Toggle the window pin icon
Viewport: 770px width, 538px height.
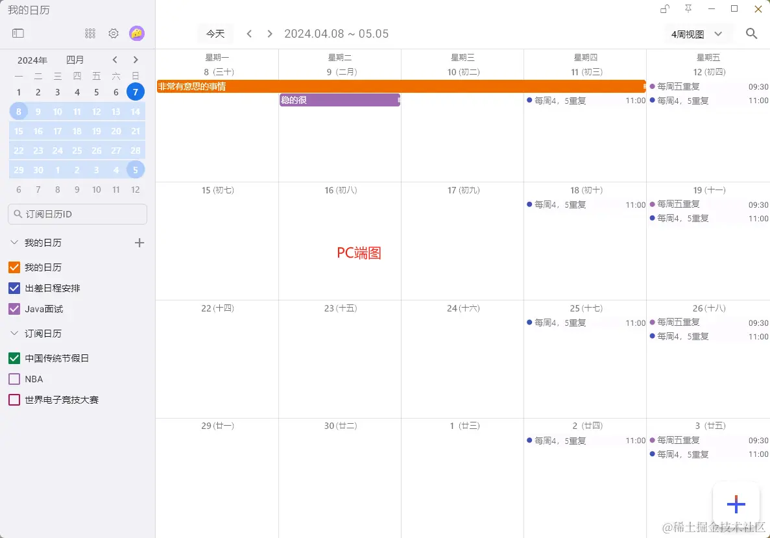tap(688, 9)
